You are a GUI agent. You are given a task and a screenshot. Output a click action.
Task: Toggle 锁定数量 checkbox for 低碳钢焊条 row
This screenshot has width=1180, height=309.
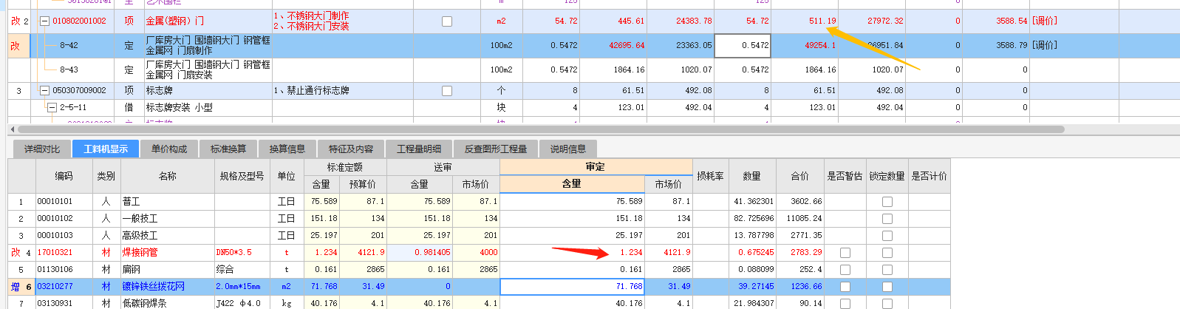point(887,304)
